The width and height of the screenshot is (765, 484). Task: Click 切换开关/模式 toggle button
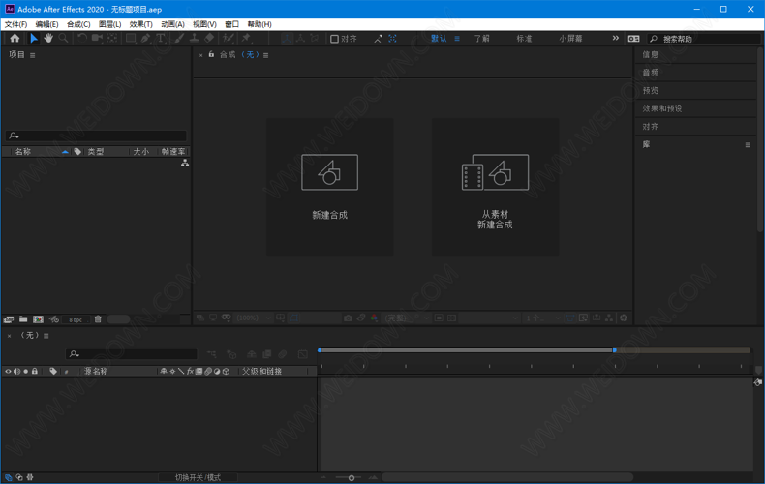click(198, 477)
